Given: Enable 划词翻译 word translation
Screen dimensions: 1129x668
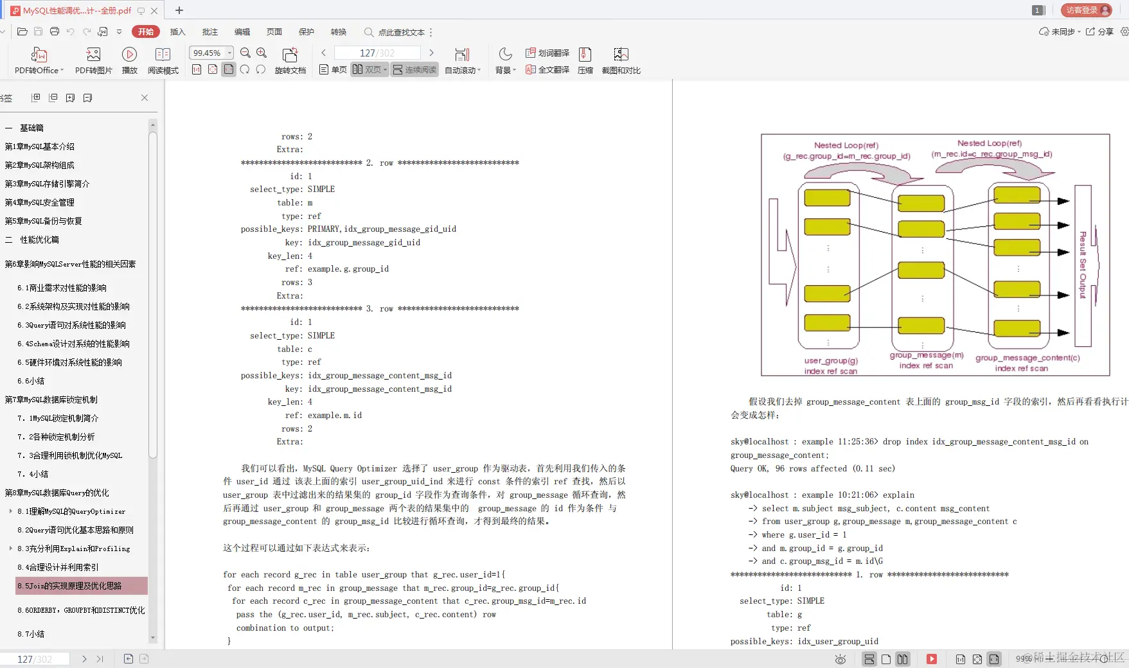Looking at the screenshot, I should point(547,53).
